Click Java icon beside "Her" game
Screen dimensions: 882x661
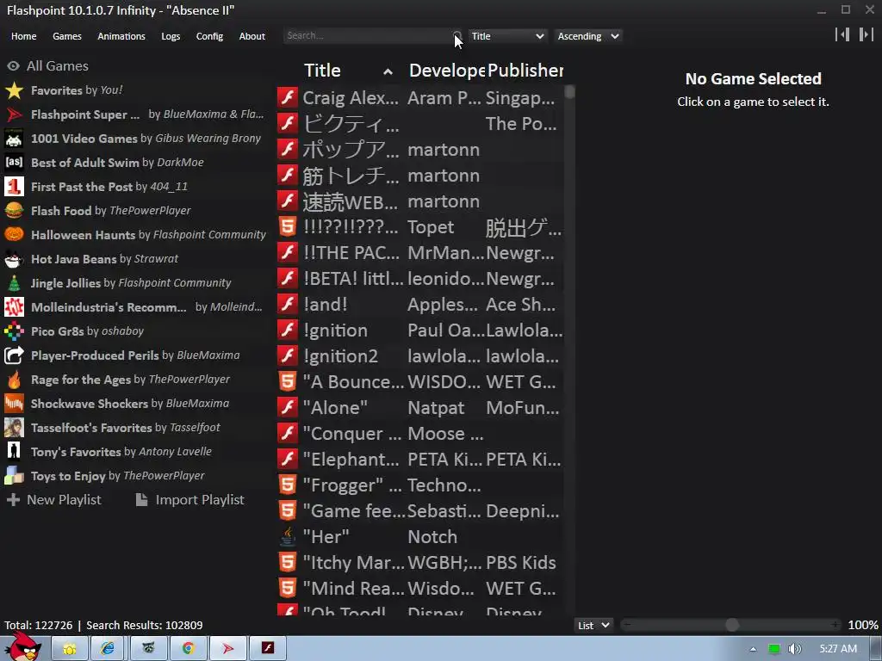pos(288,537)
